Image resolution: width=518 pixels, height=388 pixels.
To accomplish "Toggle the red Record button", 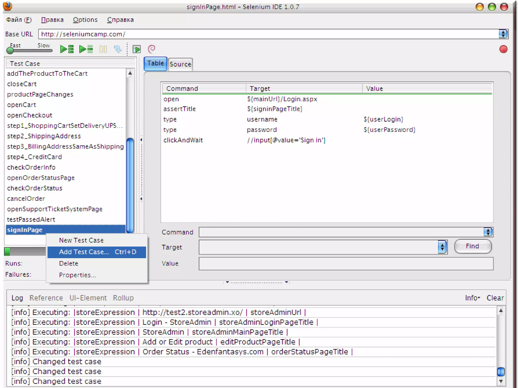I will (503, 49).
